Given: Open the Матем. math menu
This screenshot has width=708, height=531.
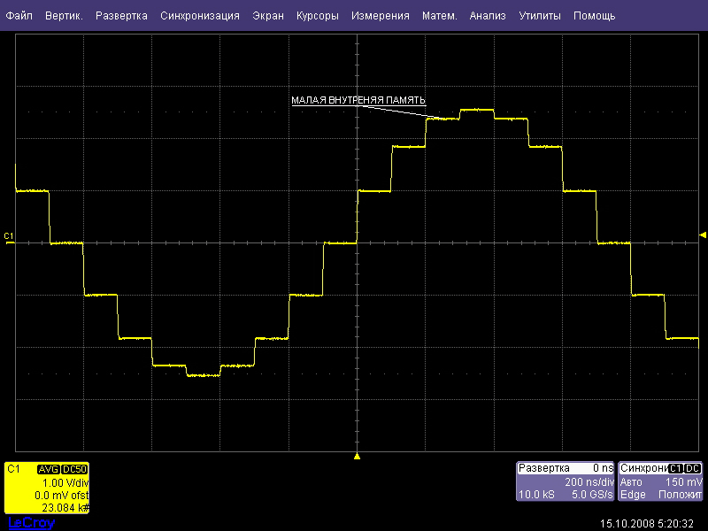Looking at the screenshot, I should click(x=439, y=16).
